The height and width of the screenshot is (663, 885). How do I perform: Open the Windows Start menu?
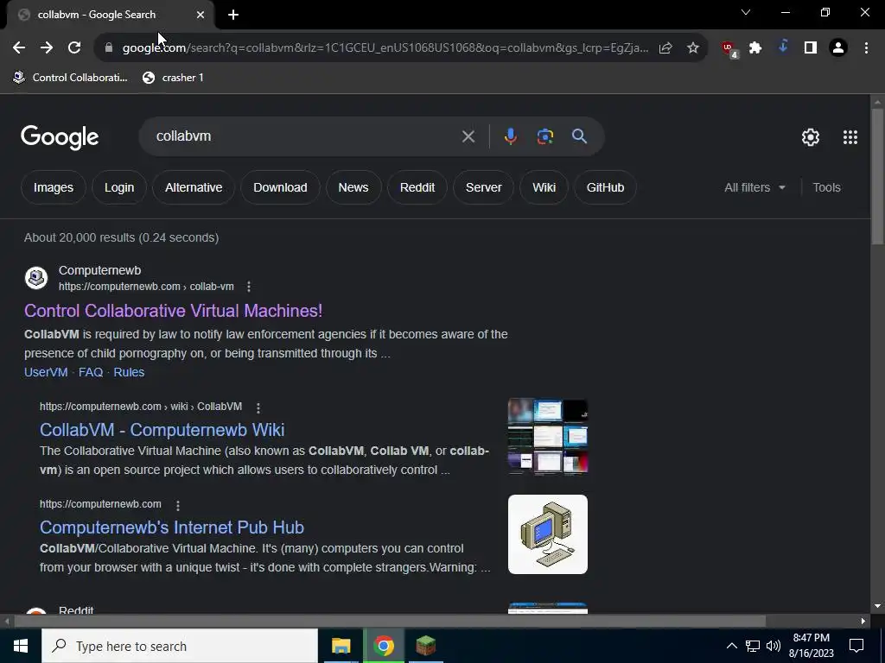tap(21, 646)
